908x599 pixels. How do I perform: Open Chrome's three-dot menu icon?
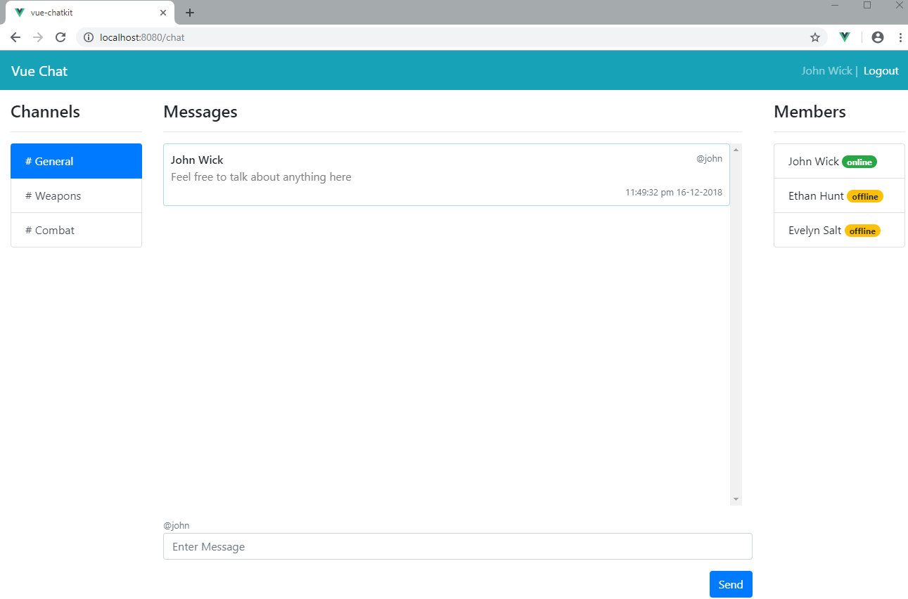901,37
